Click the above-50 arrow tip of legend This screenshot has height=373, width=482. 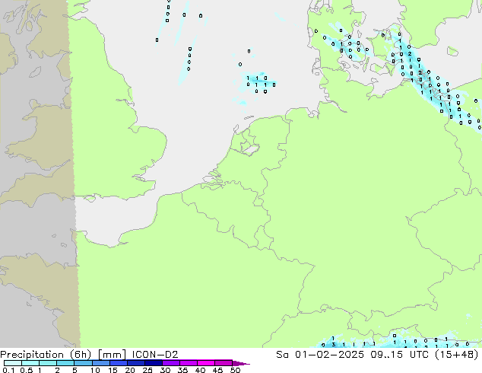241,363
